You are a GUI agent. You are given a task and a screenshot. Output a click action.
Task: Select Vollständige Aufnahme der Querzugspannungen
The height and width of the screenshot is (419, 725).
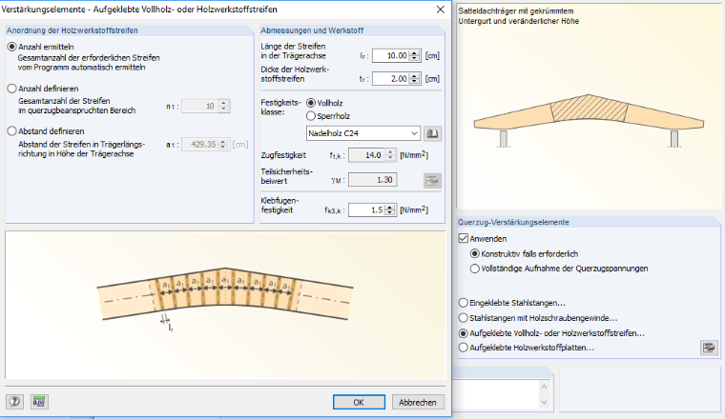coord(475,269)
